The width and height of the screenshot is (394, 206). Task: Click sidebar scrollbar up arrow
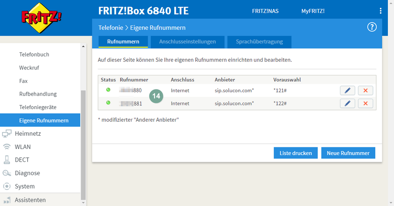(x=83, y=46)
